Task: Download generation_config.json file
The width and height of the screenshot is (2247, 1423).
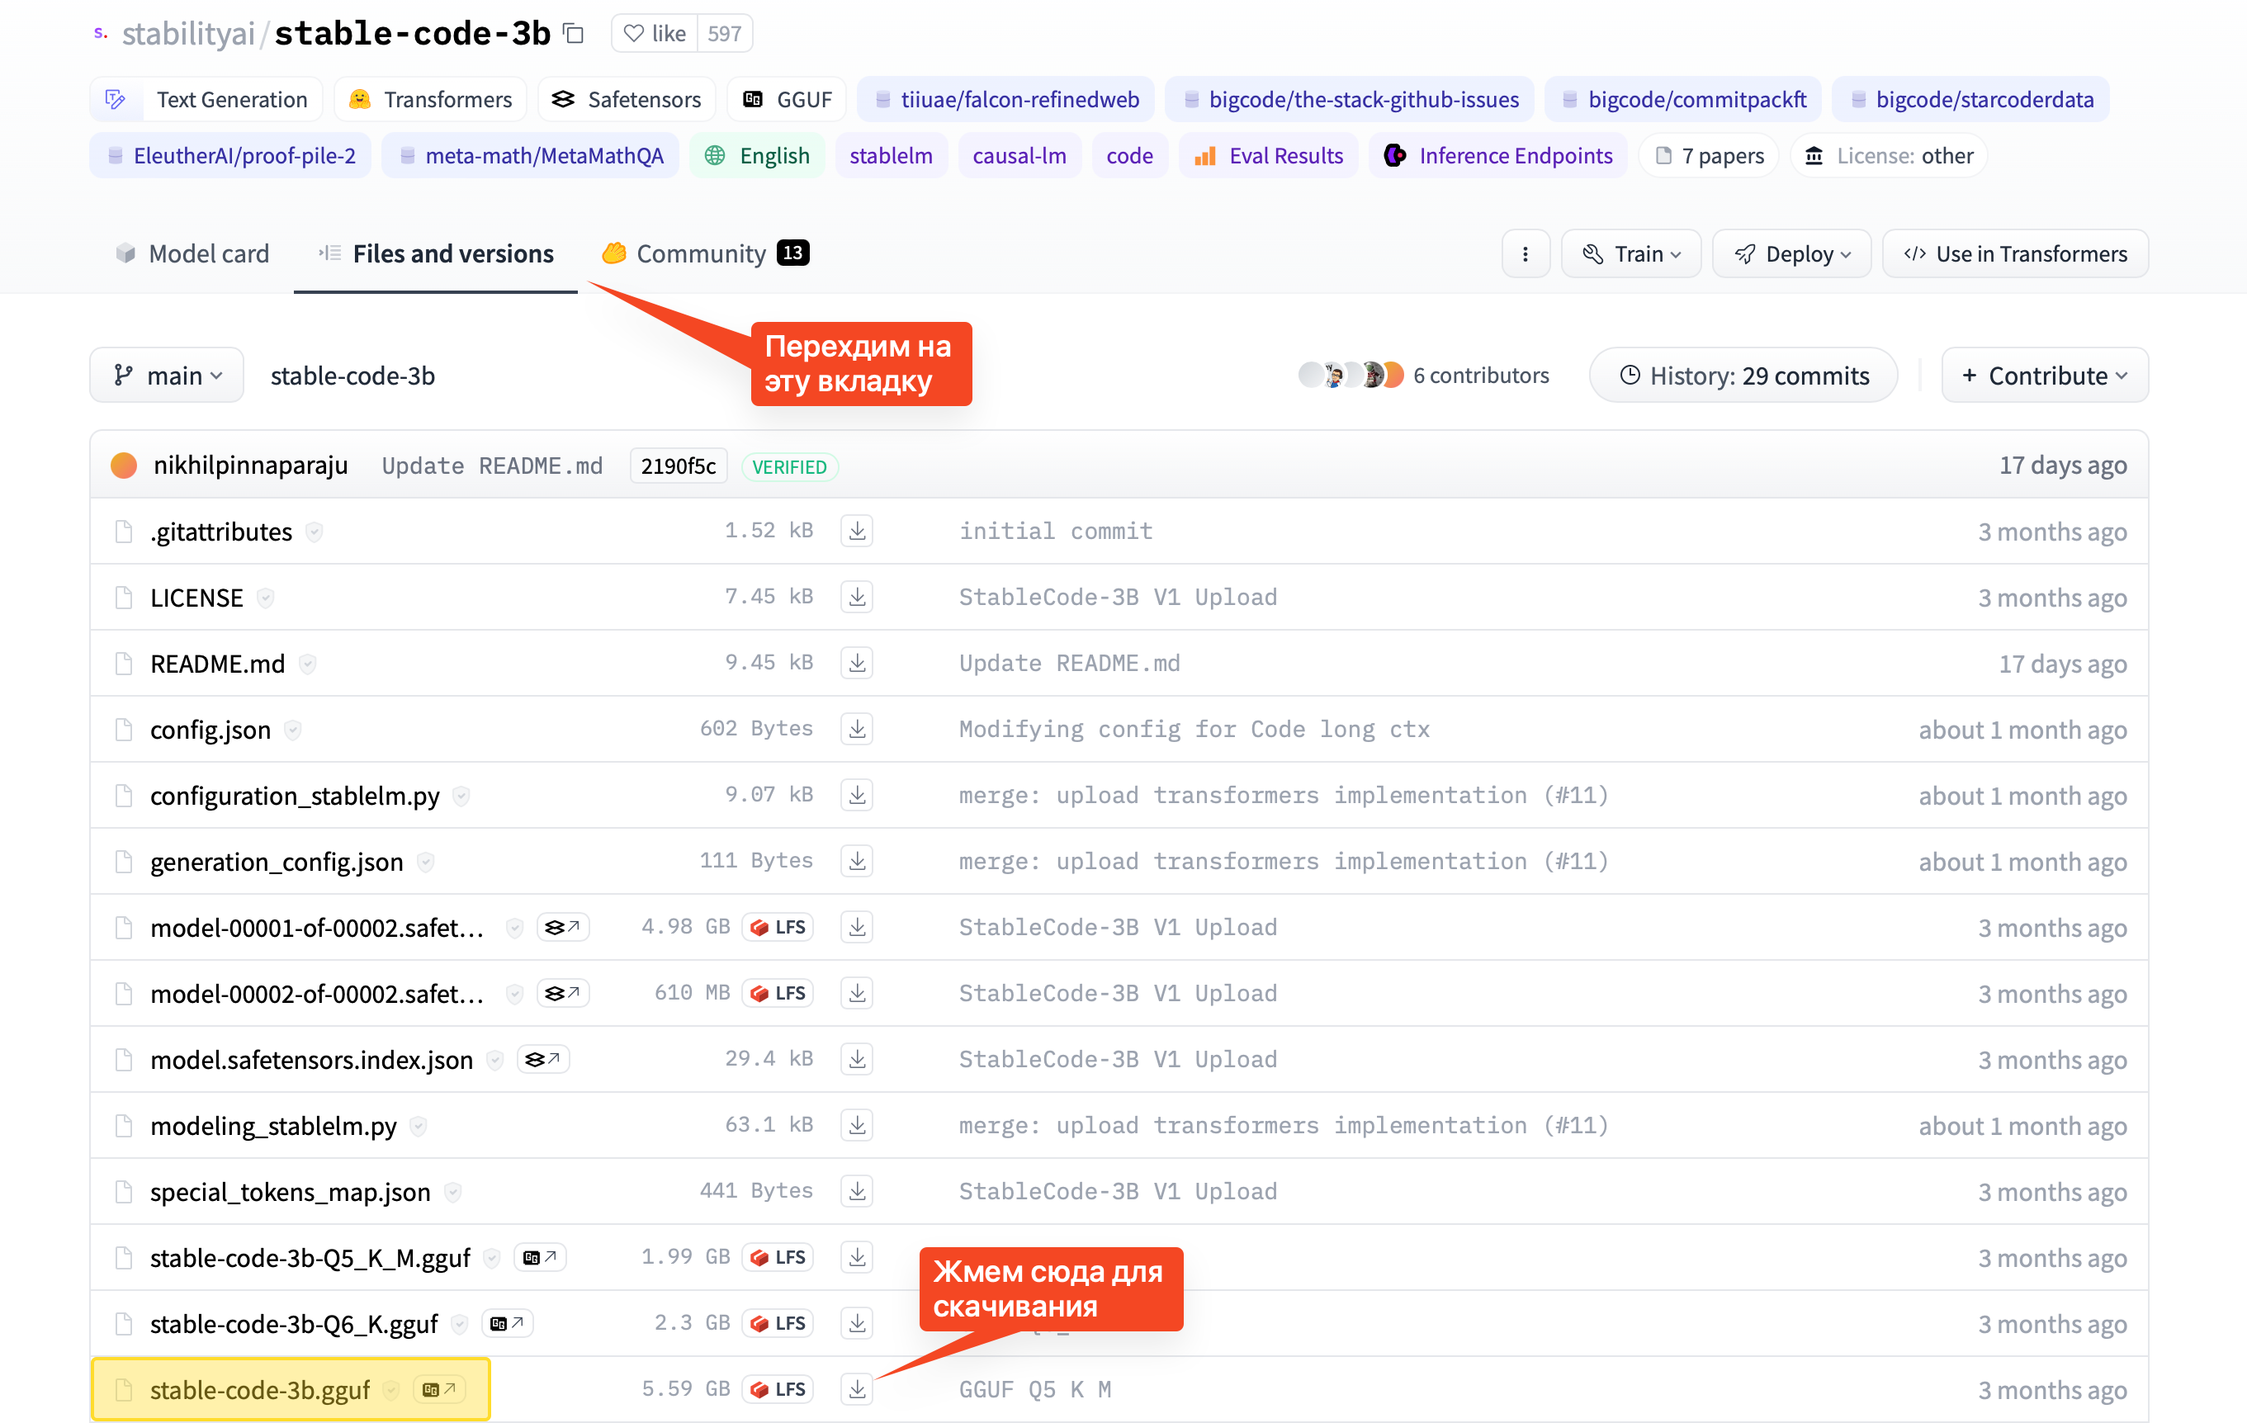Action: [857, 861]
